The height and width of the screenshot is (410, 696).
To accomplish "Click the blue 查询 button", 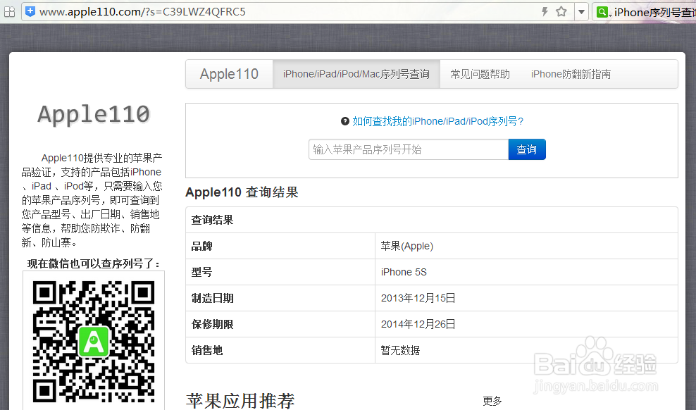I will (x=527, y=149).
